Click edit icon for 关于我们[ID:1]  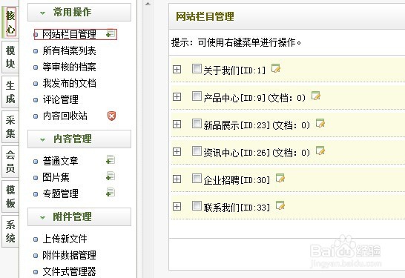point(276,68)
